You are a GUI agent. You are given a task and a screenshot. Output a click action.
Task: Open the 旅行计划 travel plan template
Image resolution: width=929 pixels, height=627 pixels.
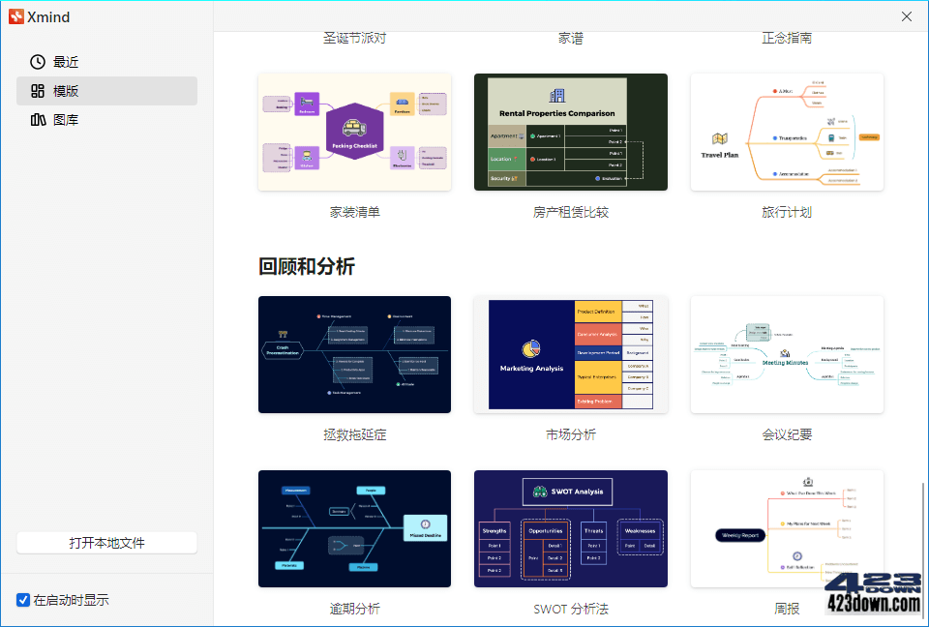[787, 132]
